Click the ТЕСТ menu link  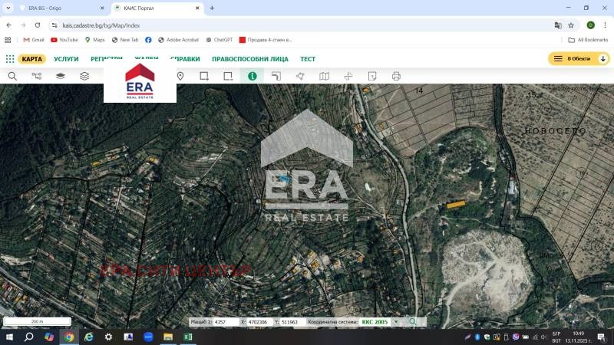click(x=308, y=59)
